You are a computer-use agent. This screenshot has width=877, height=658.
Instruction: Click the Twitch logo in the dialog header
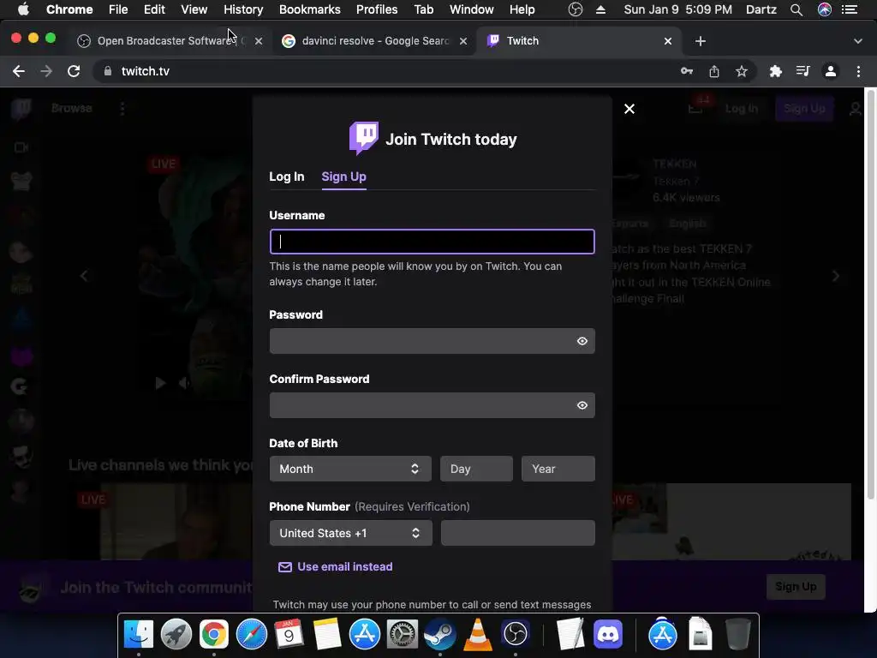pos(364,138)
